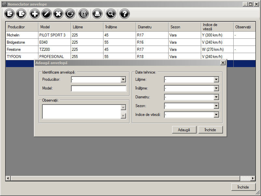The image size is (261, 196).
Task: Select the Michelin row cell
Action: click(22, 35)
